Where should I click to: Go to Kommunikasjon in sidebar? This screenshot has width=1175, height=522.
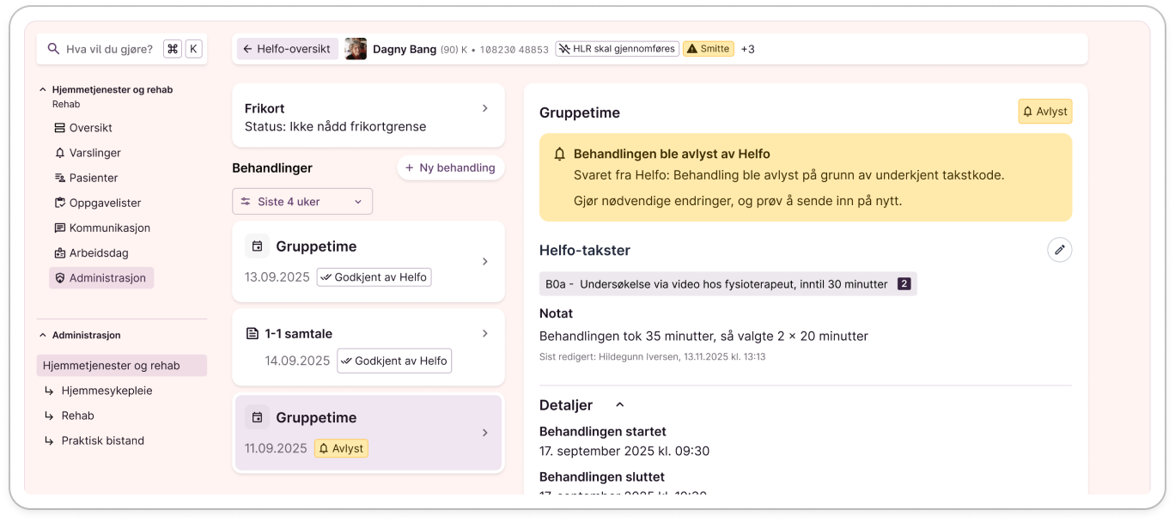[x=109, y=228]
